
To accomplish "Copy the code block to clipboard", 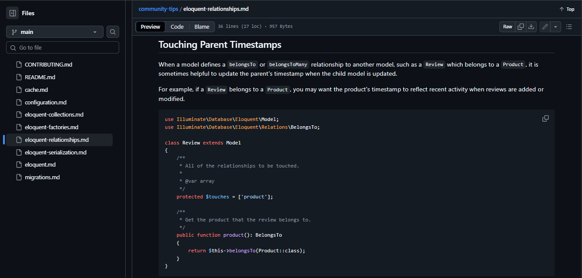I will coord(545,118).
